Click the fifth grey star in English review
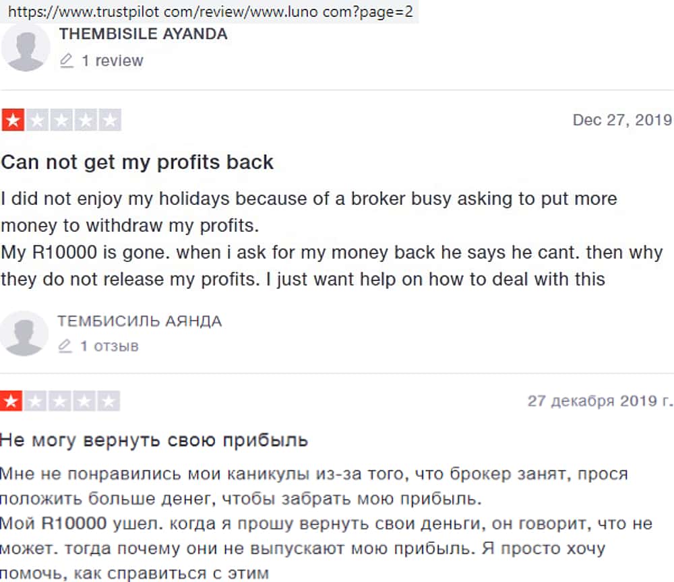Viewport: 674px width, 582px height. pyautogui.click(x=110, y=121)
